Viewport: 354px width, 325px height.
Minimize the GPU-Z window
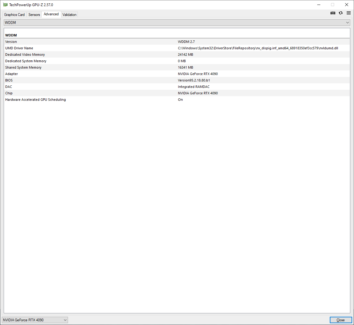pos(319,5)
